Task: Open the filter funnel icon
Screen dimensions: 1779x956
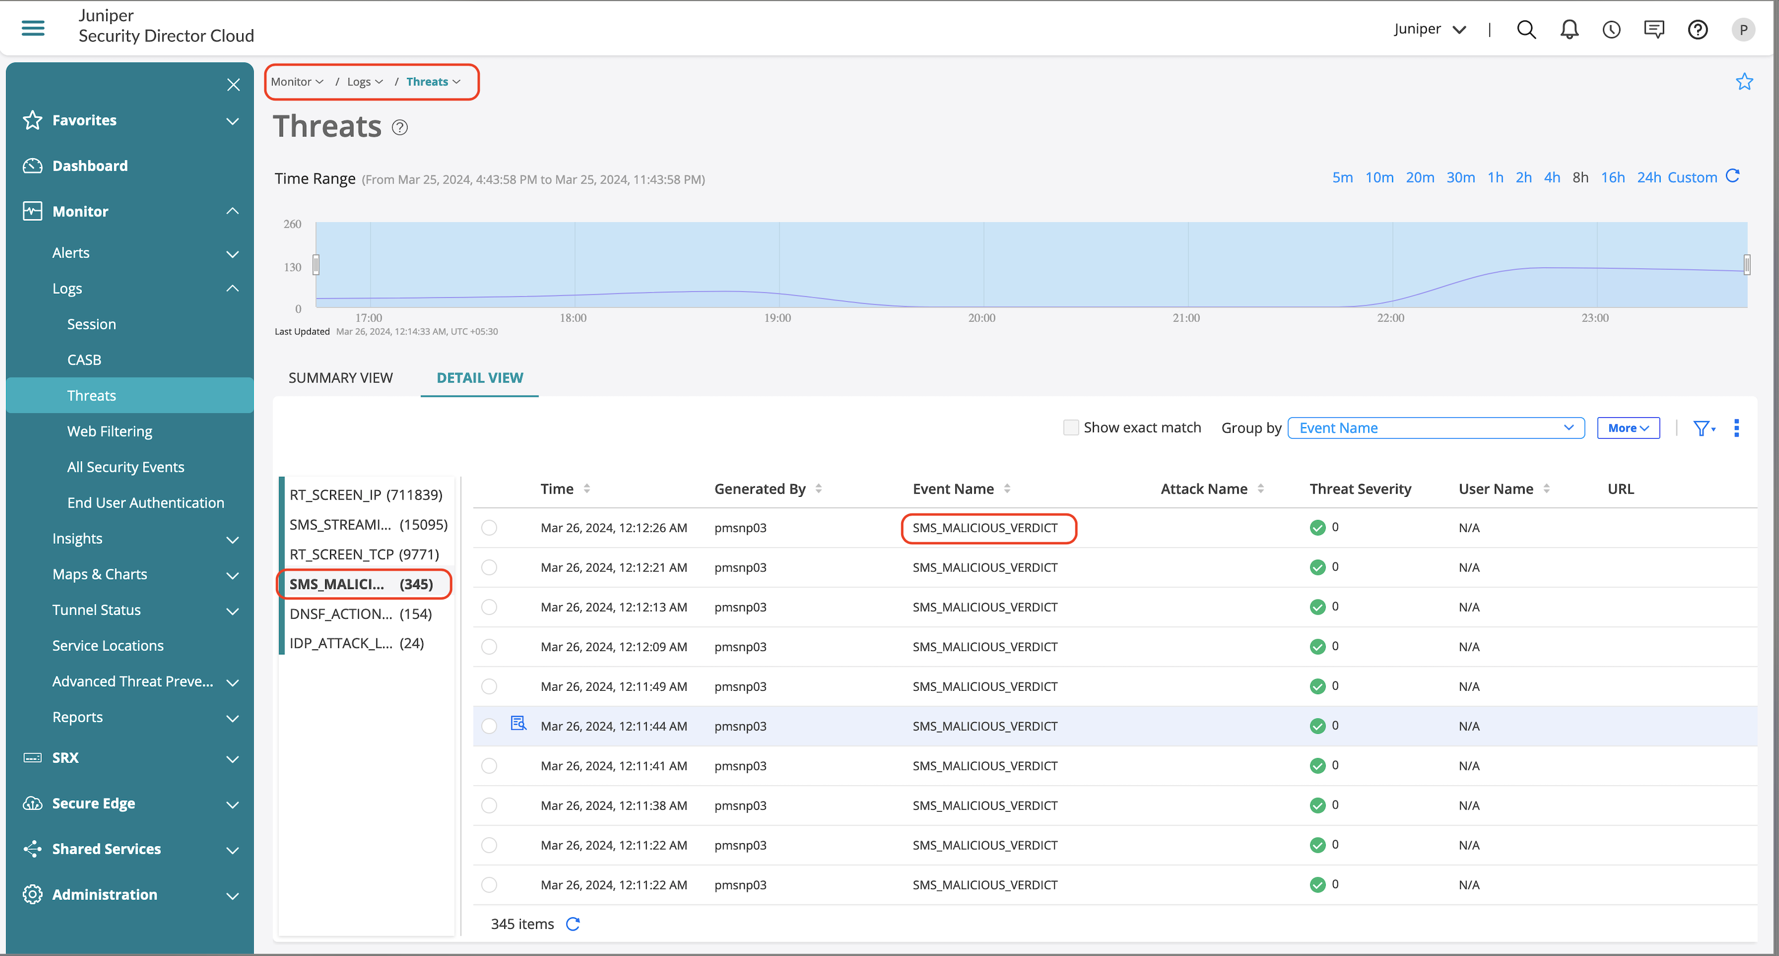Action: coord(1701,428)
